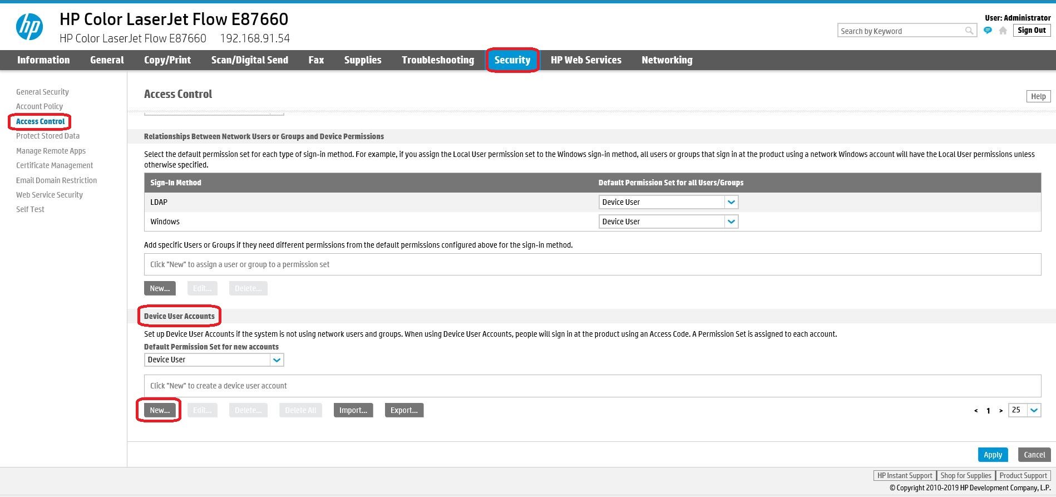Open the Networking tab
1056x497 pixels.
(667, 60)
